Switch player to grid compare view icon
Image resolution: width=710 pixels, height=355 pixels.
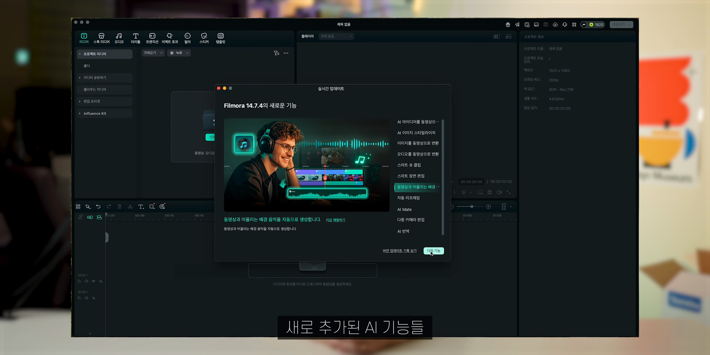497,36
